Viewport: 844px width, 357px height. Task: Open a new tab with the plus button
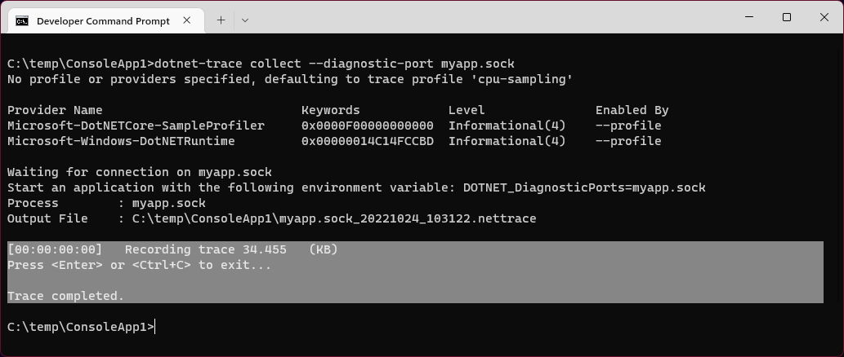point(221,20)
